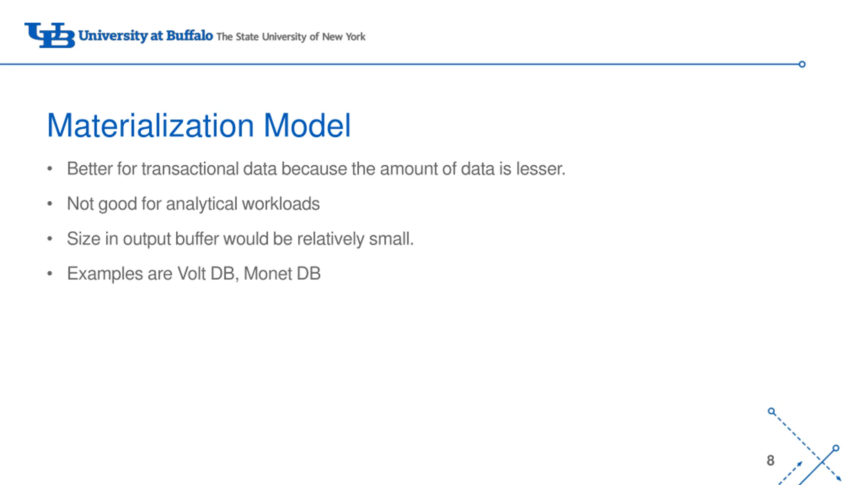Screen dimensions: 863x485
Task: Click the small circle ending the header line
Action: pyautogui.click(x=802, y=64)
